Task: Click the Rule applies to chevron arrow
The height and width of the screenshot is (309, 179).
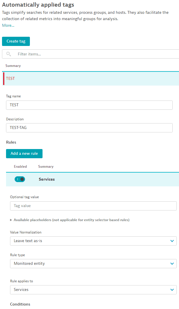Action: click(x=172, y=290)
